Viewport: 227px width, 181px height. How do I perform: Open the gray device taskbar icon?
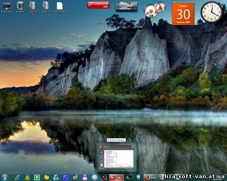click(75, 177)
